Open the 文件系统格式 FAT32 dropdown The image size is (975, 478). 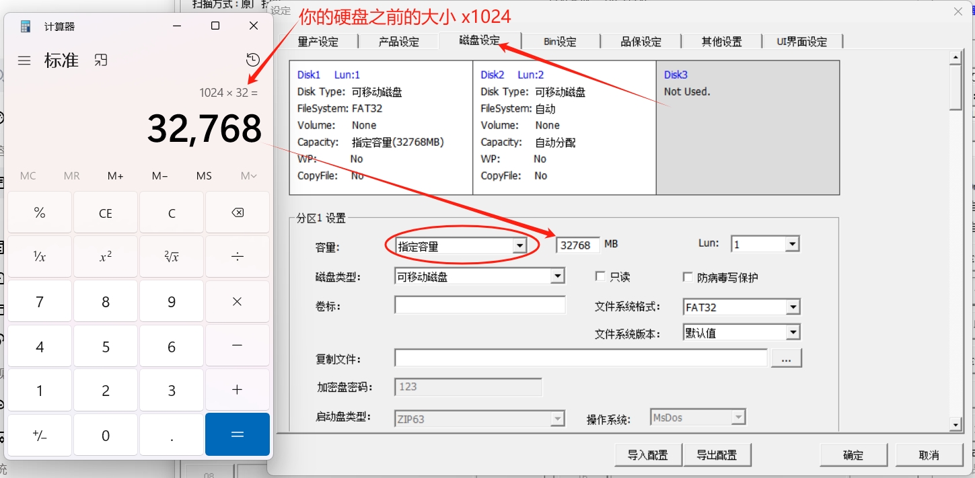[794, 307]
